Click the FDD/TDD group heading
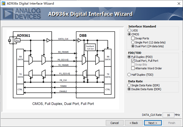Image resolution: width=183 pixels, height=127 pixels. pyautogui.click(x=135, y=53)
